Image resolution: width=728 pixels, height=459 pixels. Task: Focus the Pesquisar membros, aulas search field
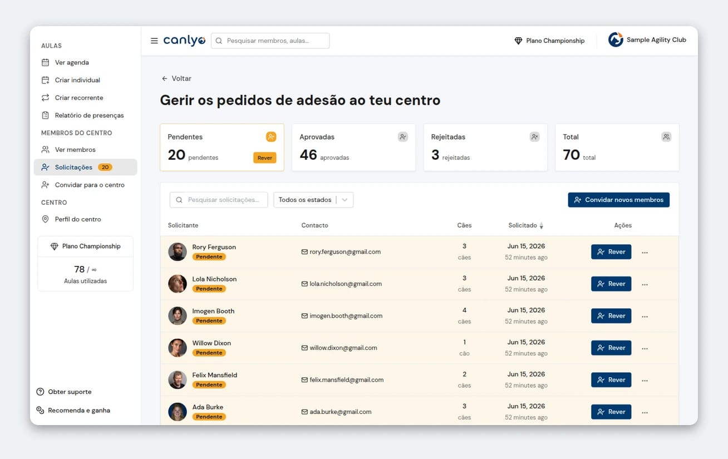270,41
